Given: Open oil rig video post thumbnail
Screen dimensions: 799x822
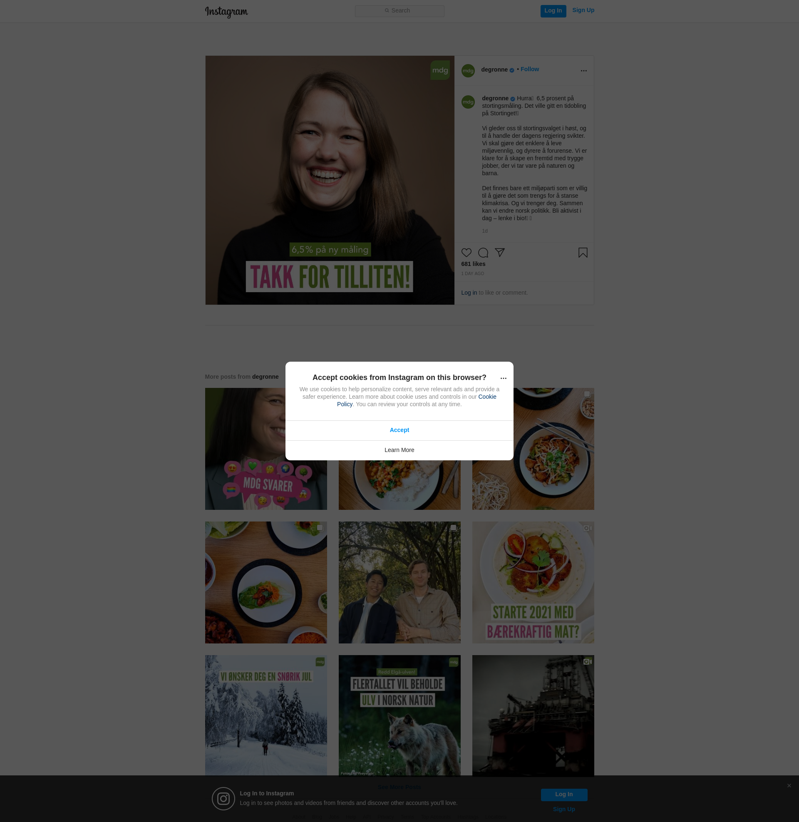Looking at the screenshot, I should click(x=533, y=715).
